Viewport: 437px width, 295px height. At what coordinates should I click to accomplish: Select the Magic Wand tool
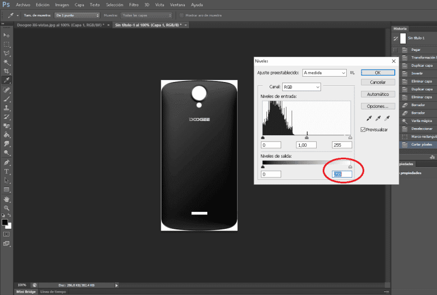point(7,62)
